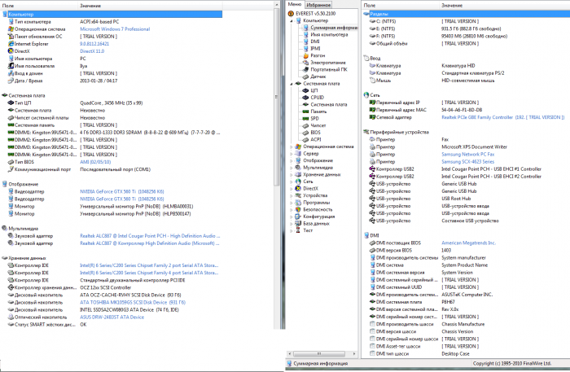Expand the Устройства tree node
570x372 pixels.
pyautogui.click(x=292, y=196)
